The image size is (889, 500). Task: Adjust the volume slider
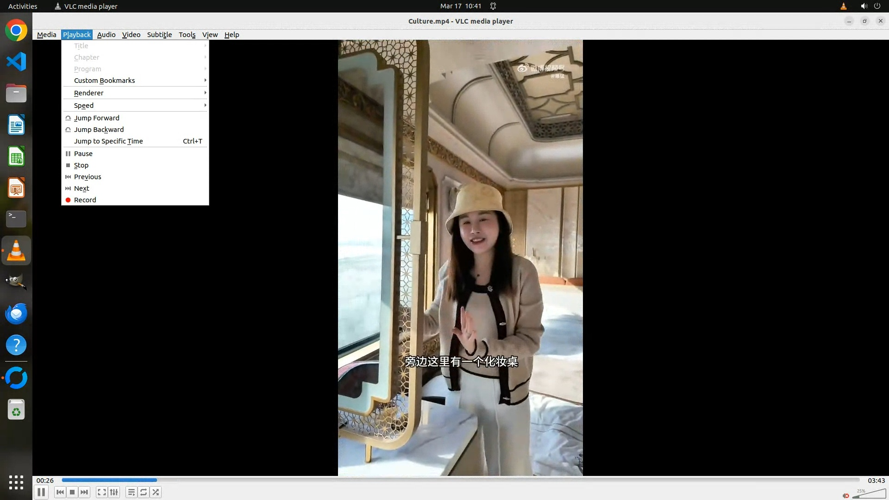click(870, 494)
